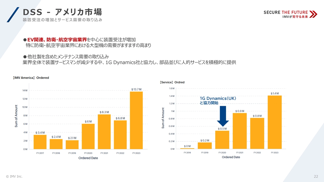Click the 14 M y-axis tick label
Image resolution: width=324 pixels, height=182 pixels.
[x=25, y=90]
